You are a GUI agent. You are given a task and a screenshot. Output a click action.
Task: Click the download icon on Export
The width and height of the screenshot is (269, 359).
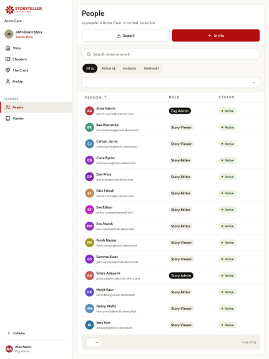click(x=119, y=36)
